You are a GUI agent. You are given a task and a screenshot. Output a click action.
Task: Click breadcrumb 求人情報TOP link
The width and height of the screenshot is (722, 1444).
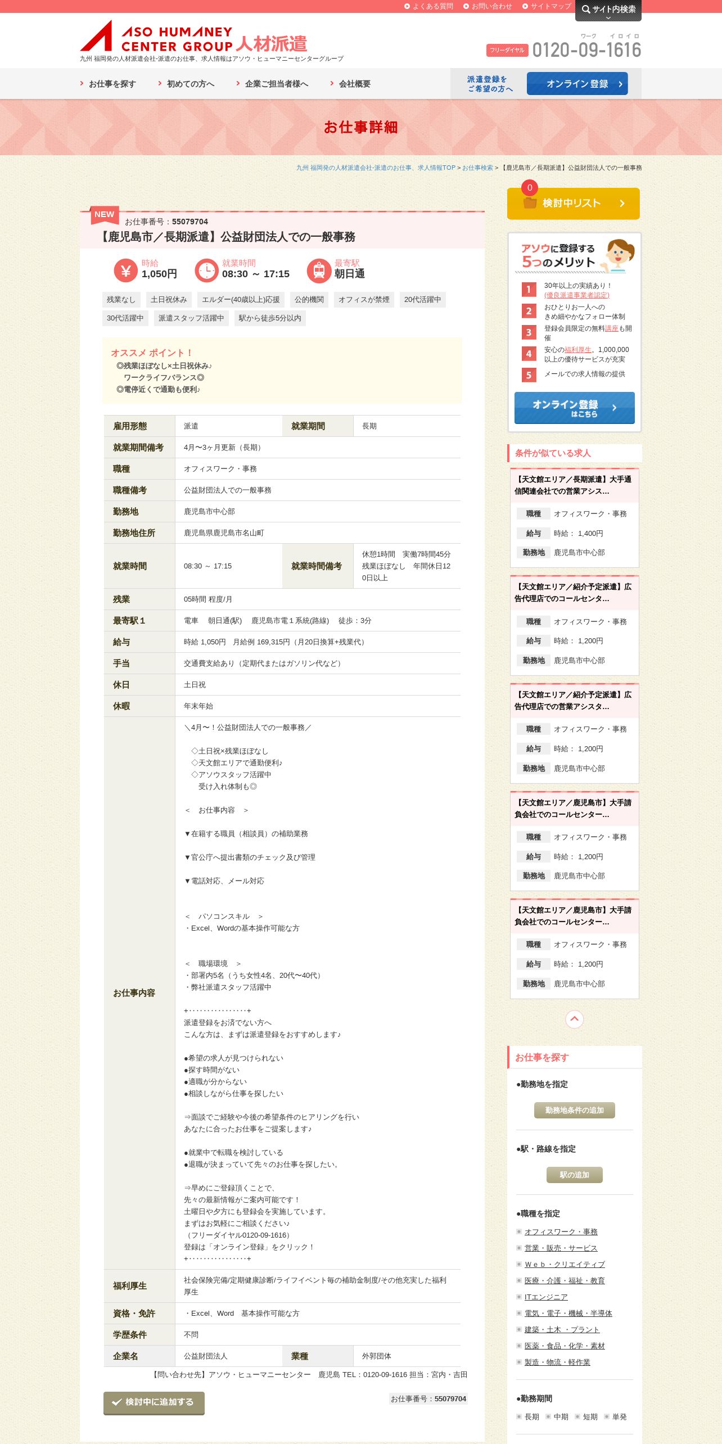[x=376, y=168]
